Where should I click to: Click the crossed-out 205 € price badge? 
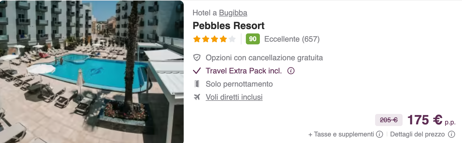(x=389, y=120)
